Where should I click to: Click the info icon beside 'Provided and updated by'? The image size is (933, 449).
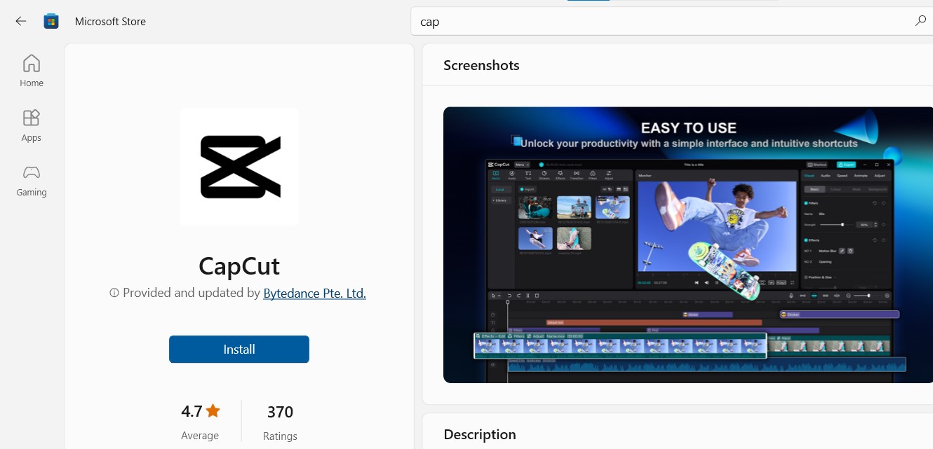point(114,293)
